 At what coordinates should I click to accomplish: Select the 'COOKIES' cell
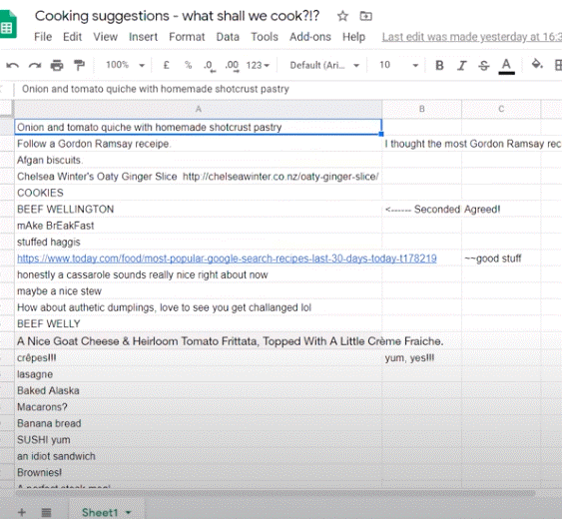[199, 193]
